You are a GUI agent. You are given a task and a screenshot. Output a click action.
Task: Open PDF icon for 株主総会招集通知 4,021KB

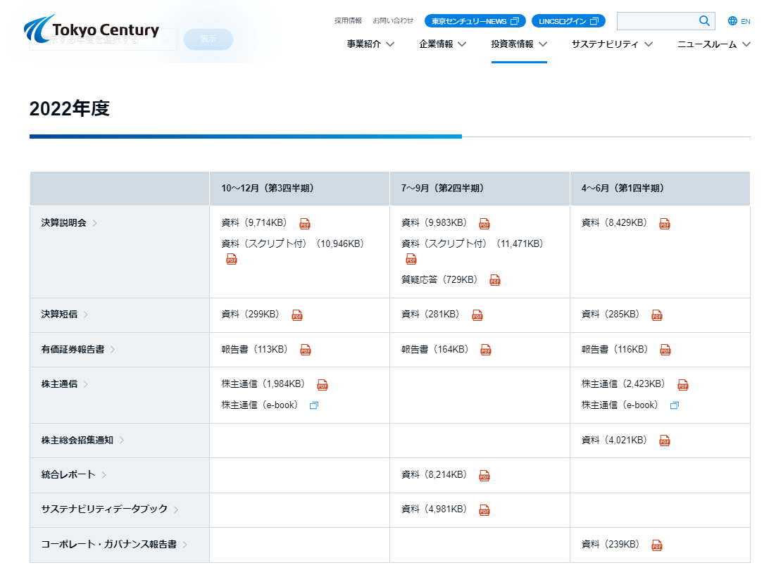[x=664, y=441]
